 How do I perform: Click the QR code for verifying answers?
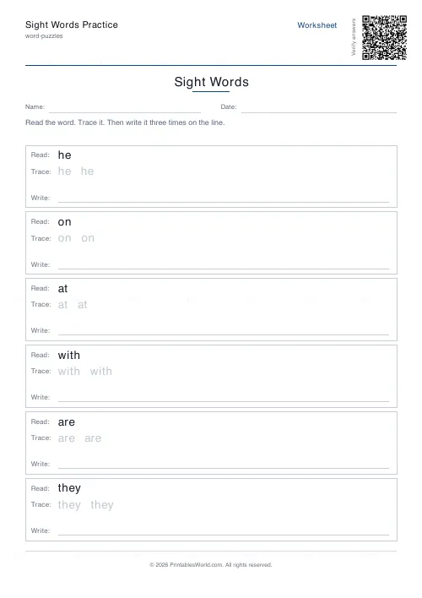(384, 37)
